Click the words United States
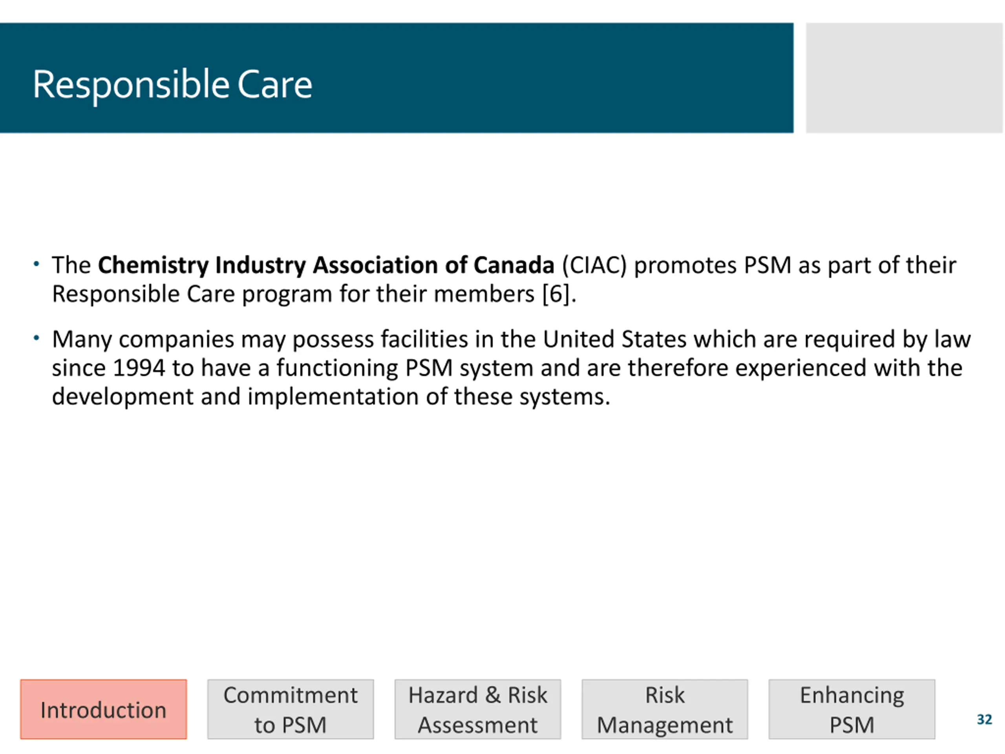The width and height of the screenshot is (1005, 754). pyautogui.click(x=615, y=339)
